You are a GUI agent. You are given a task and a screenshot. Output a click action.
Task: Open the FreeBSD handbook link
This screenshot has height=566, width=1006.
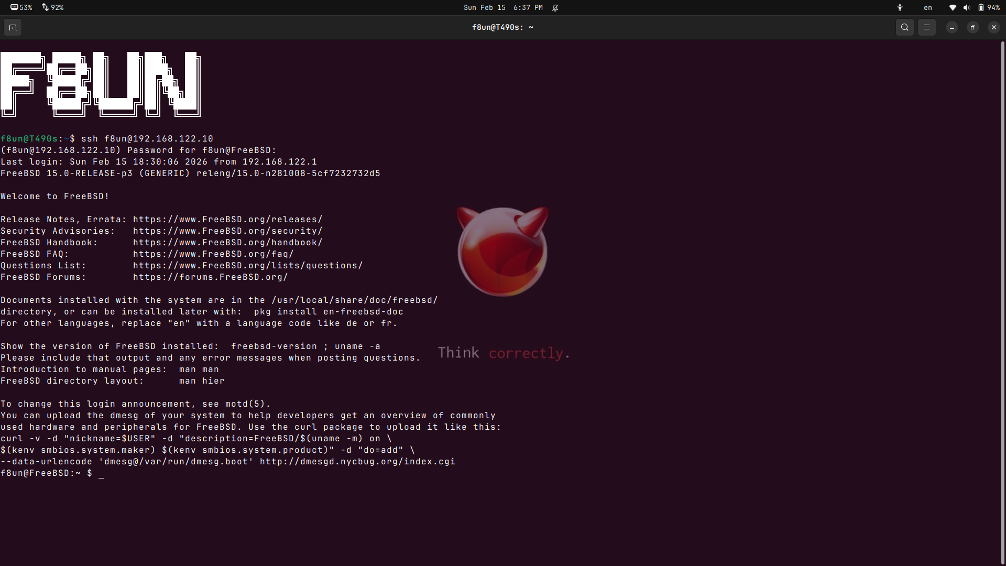[x=227, y=243]
